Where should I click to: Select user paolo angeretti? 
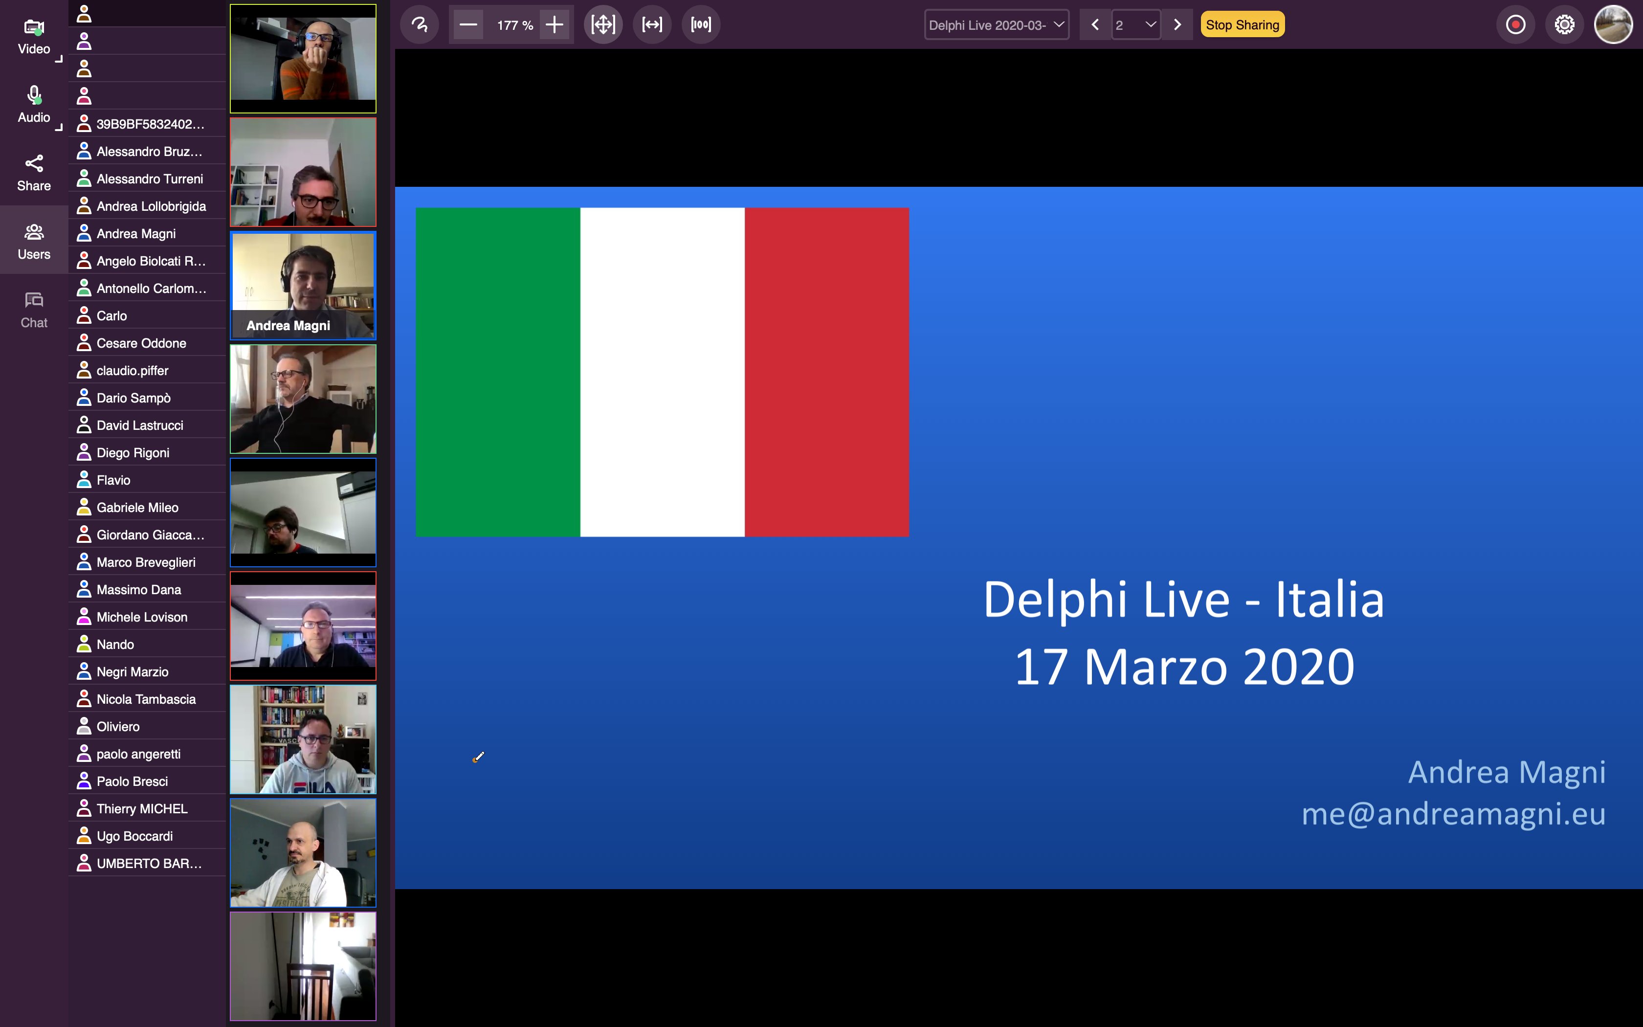pos(147,754)
